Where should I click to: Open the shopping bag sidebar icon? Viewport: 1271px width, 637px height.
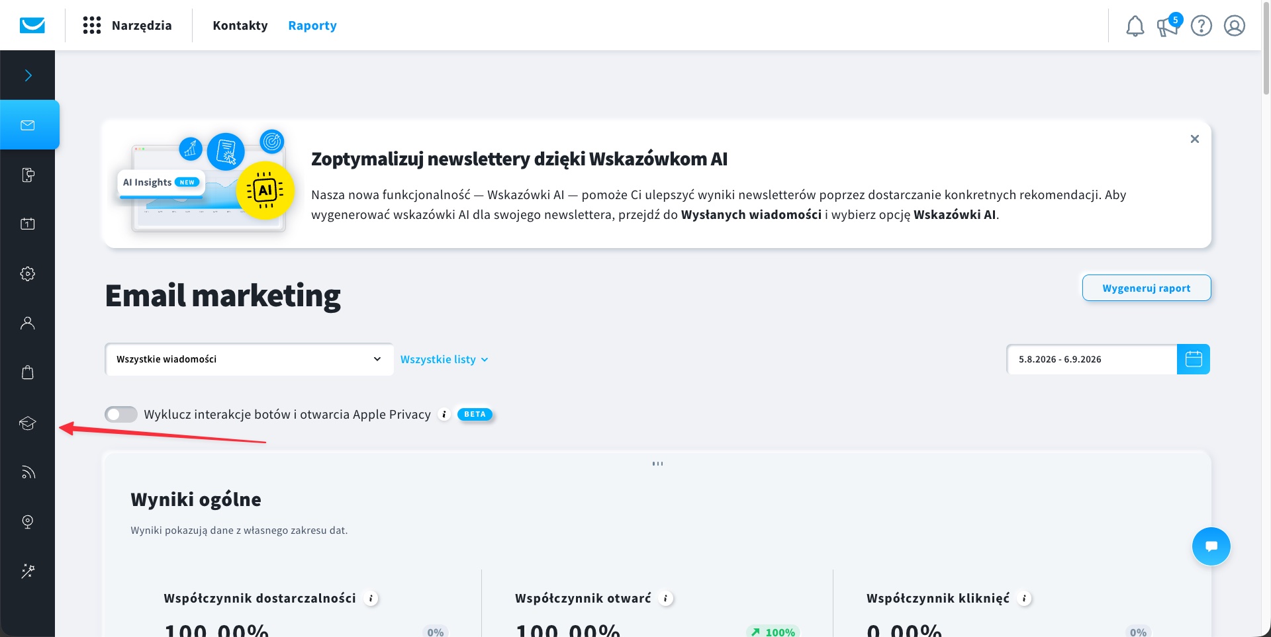coord(28,372)
